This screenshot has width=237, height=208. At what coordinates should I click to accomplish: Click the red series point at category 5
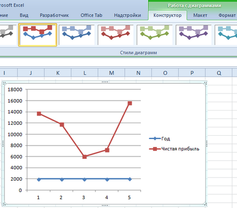tap(129, 103)
